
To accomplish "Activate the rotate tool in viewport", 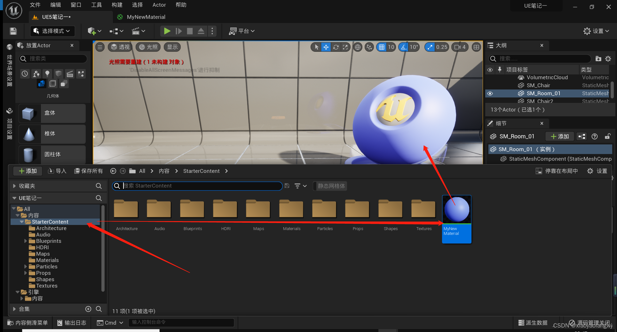I will click(x=336, y=47).
